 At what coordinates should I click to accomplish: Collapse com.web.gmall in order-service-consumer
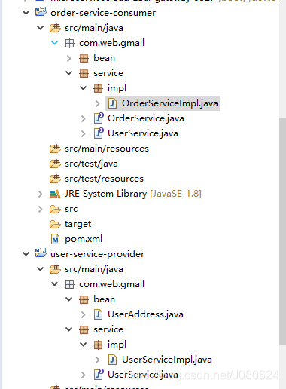tap(55, 43)
